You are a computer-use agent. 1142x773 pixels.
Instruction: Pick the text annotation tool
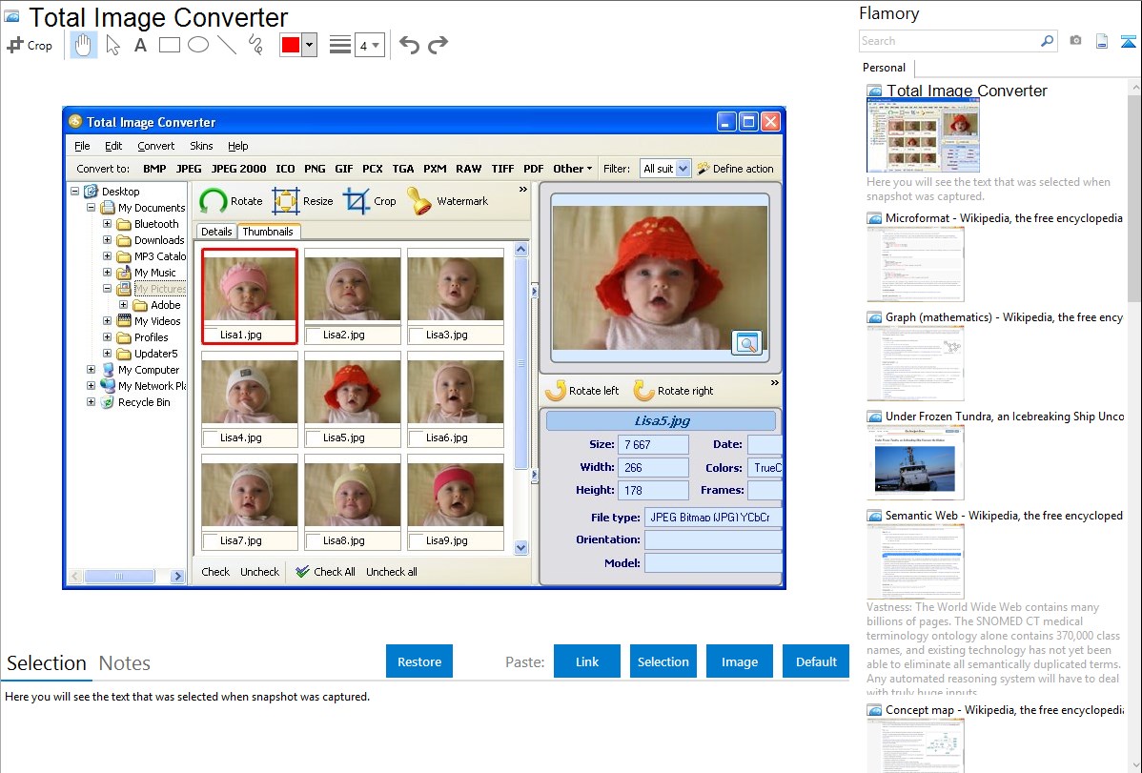(140, 45)
